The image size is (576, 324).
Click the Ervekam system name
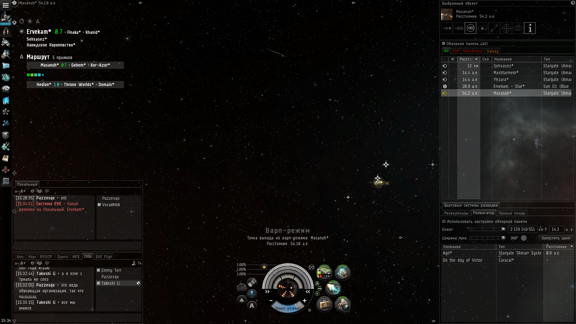[x=39, y=32]
